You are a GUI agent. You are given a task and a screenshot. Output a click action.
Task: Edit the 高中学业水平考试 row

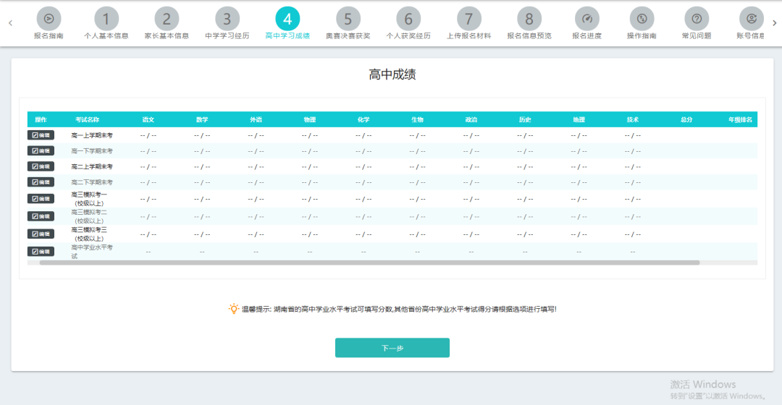pyautogui.click(x=41, y=252)
